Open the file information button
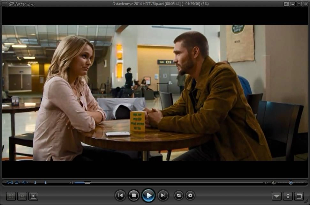The height and width of the screenshot is (205, 310). pos(288,196)
